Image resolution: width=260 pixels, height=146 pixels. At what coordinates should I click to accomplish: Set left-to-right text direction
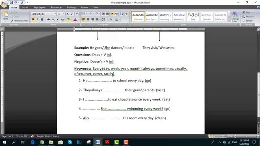pos(112,14)
